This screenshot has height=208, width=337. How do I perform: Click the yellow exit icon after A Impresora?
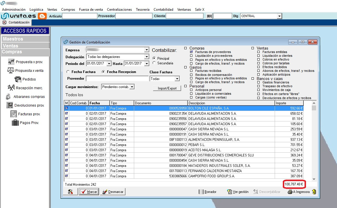pyautogui.click(x=314, y=192)
